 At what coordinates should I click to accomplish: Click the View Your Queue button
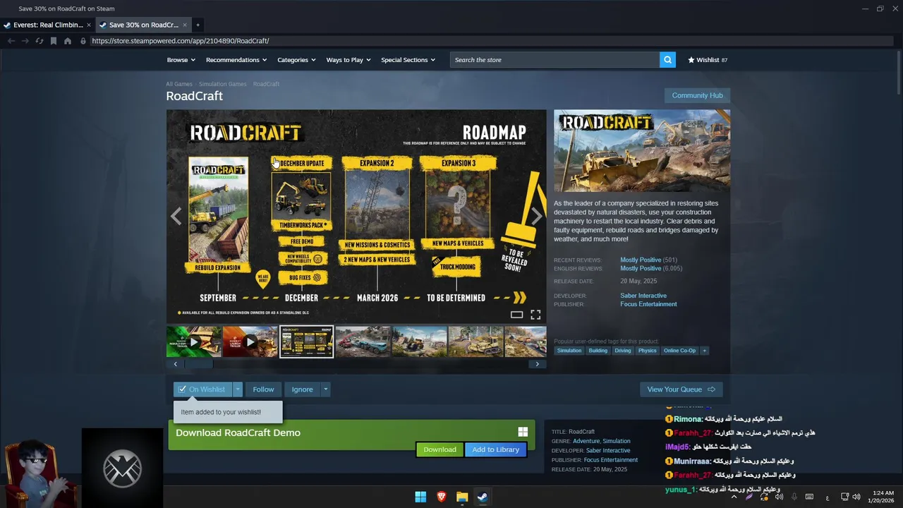tap(681, 389)
